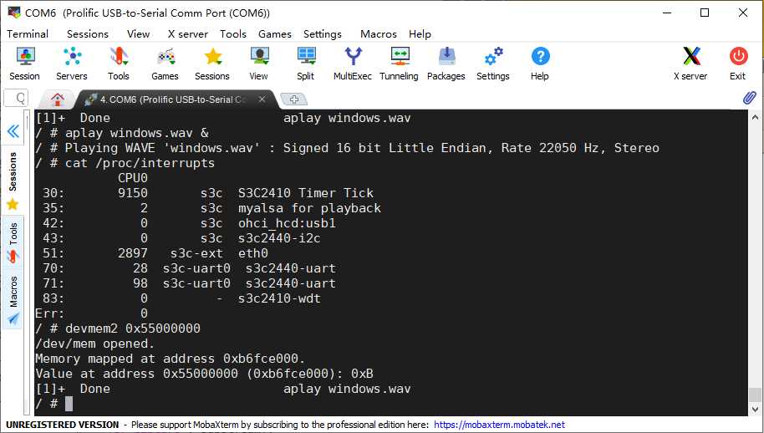Click the Split terminal icon
This screenshot has width=764, height=433.
coord(305,63)
